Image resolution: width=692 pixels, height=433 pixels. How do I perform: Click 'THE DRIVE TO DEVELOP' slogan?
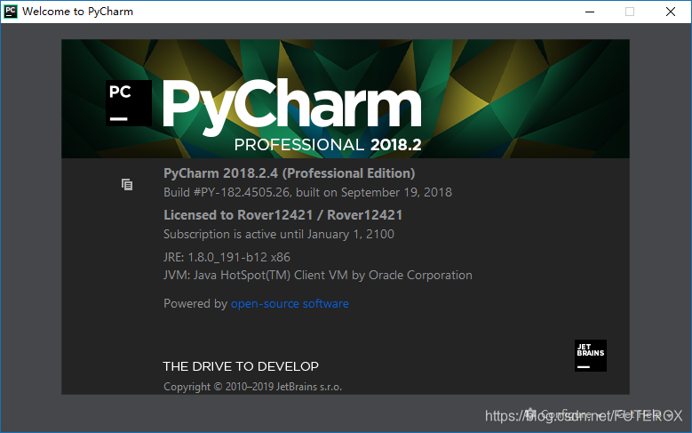click(241, 366)
